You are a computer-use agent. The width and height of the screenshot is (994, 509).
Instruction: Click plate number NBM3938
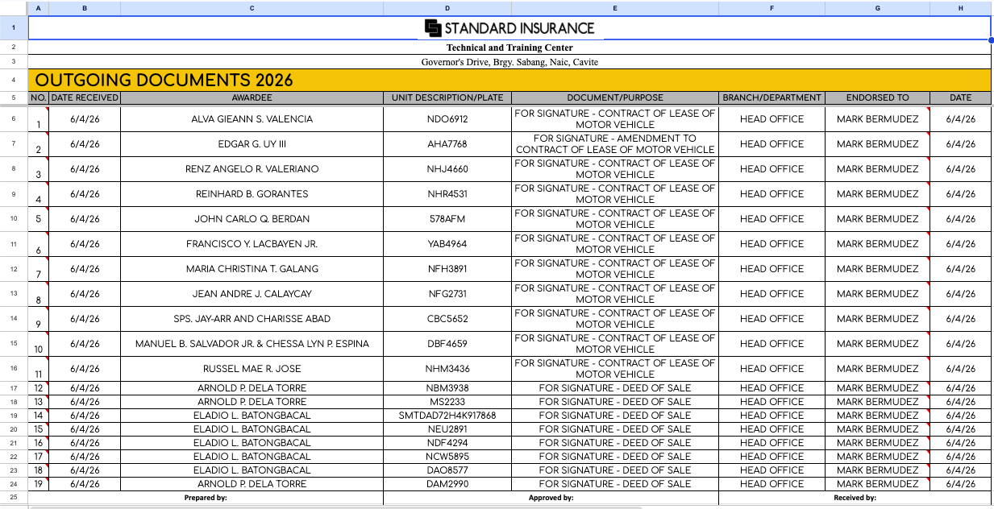click(x=447, y=388)
